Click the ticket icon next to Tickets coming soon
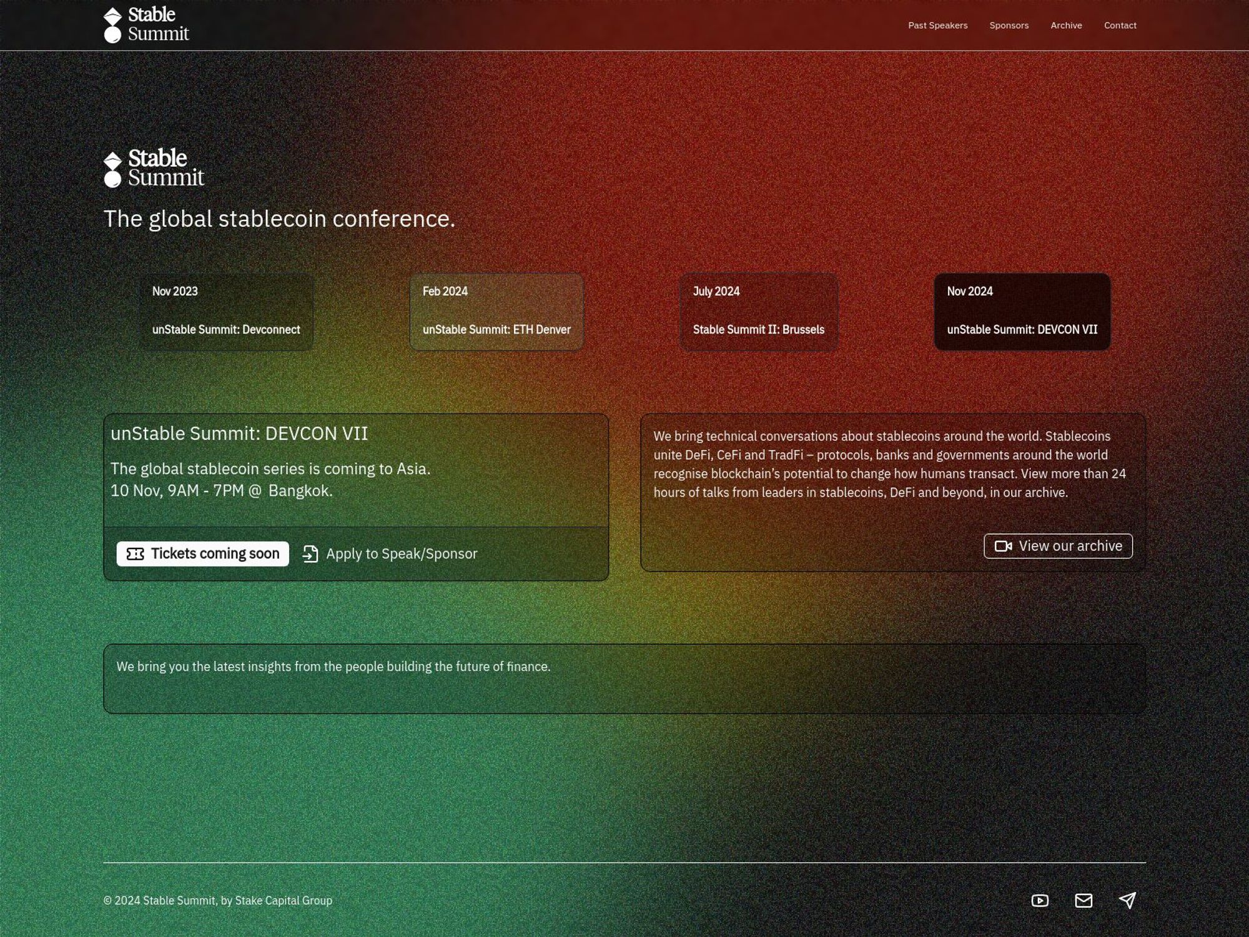Viewport: 1249px width, 937px height. (135, 553)
